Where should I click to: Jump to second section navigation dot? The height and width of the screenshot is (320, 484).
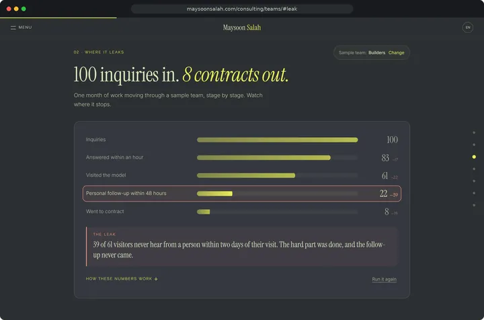[x=474, y=145]
